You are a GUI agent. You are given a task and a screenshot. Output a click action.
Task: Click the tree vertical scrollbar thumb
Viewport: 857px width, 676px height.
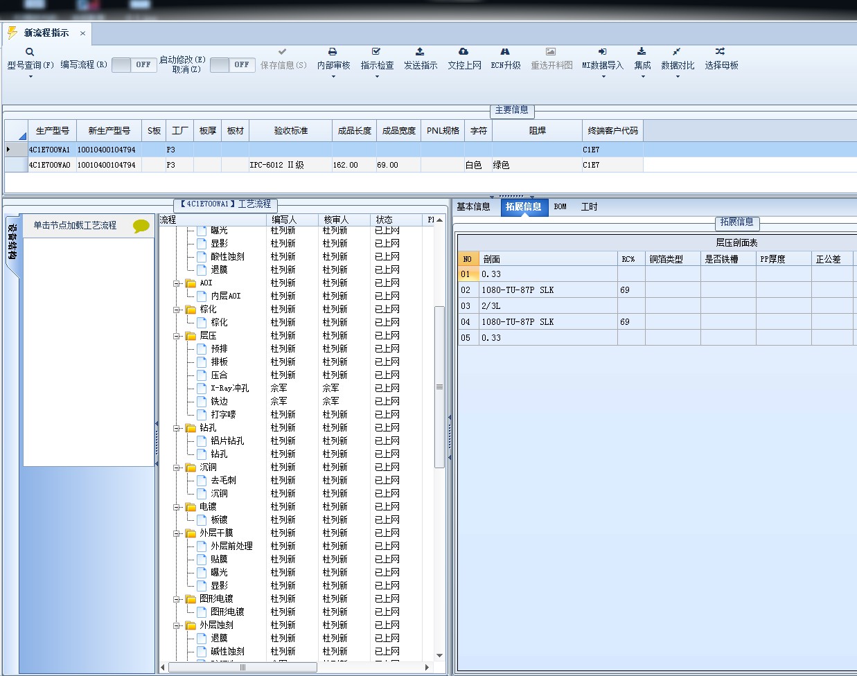point(439,387)
